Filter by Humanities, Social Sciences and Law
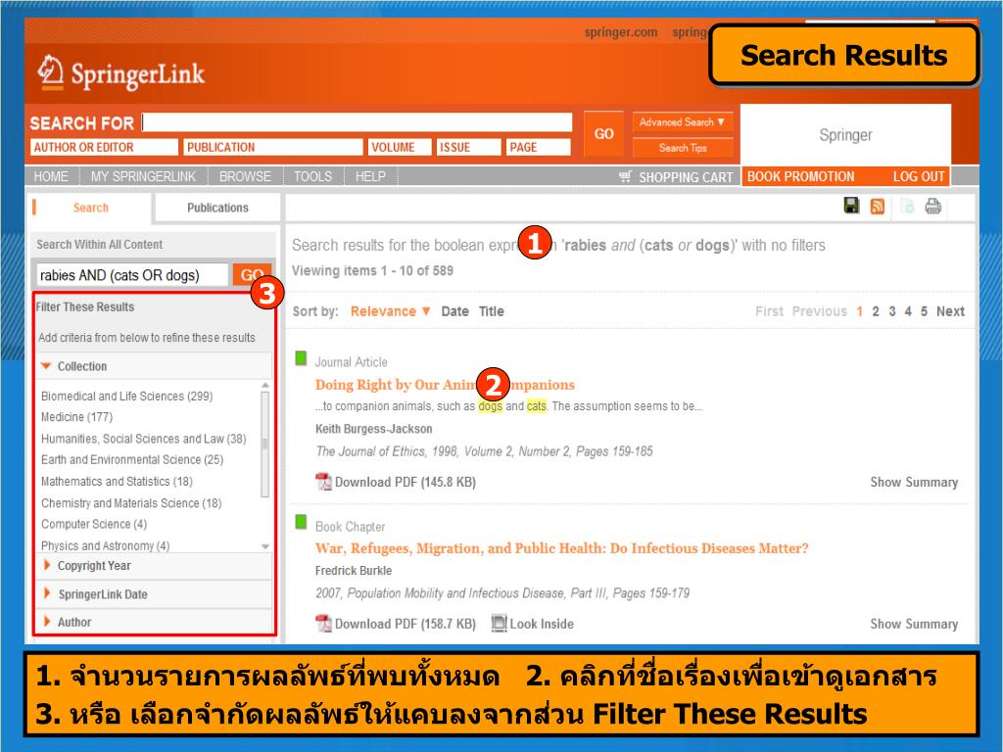The width and height of the screenshot is (1003, 752). tap(143, 439)
